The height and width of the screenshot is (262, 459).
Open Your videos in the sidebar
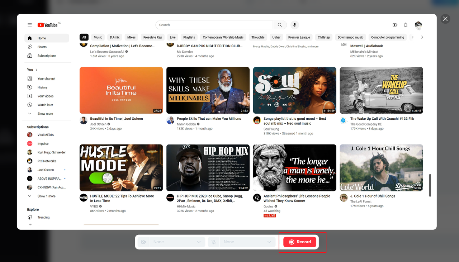(x=47, y=96)
